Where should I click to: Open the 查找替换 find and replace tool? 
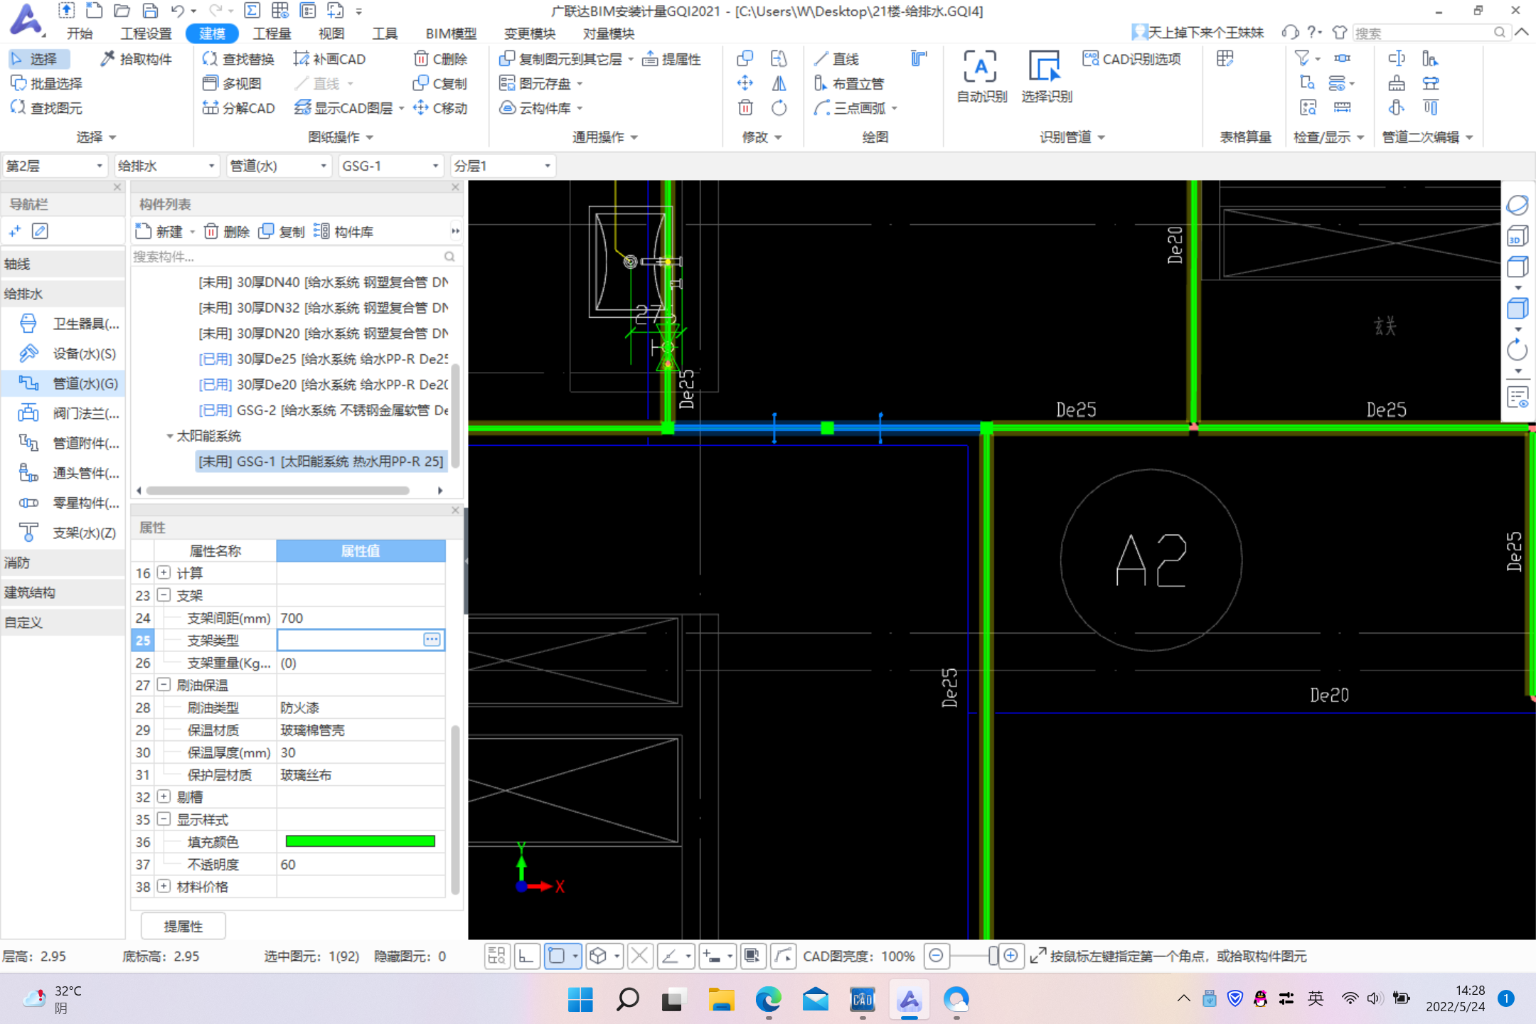point(238,59)
